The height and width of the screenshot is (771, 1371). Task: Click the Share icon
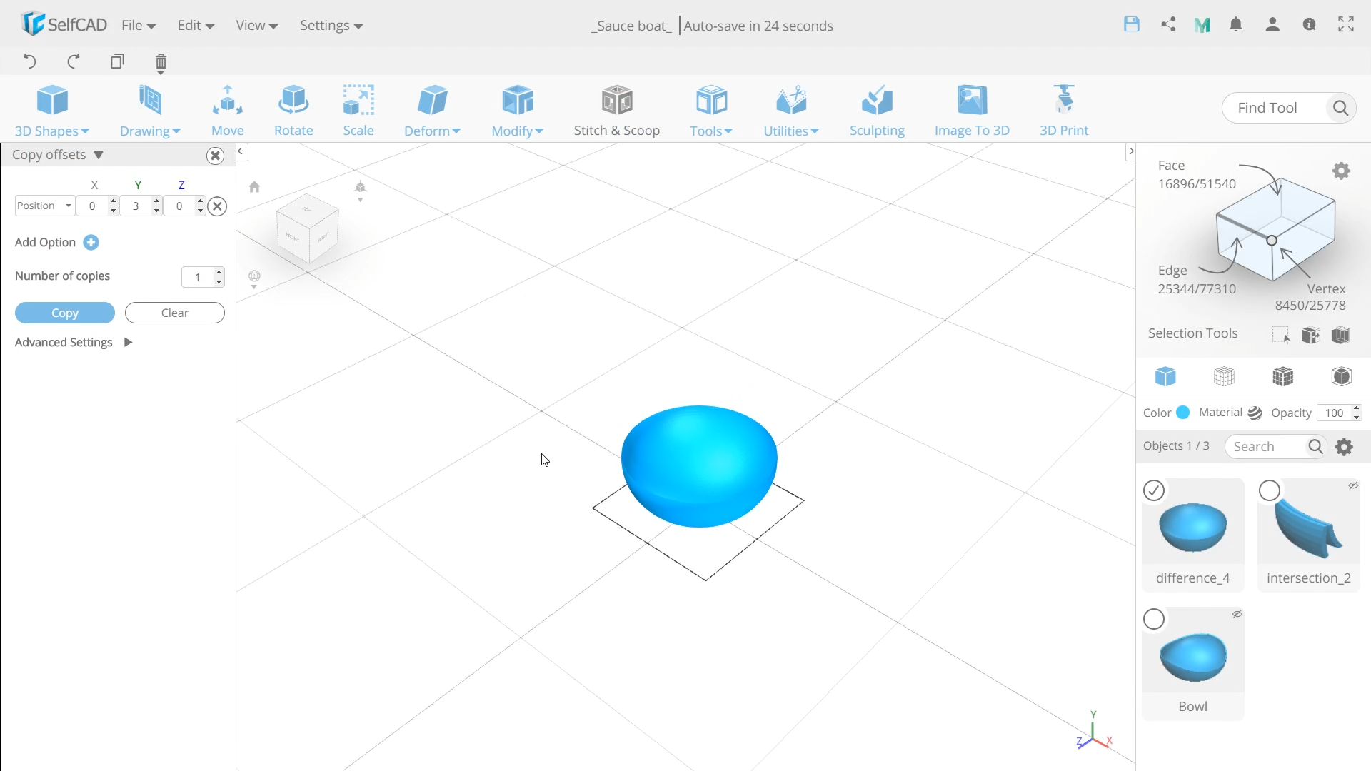tap(1168, 24)
